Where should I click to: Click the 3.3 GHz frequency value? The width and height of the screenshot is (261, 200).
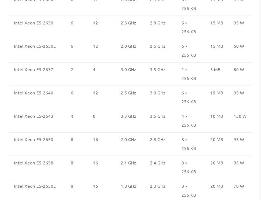[128, 116]
